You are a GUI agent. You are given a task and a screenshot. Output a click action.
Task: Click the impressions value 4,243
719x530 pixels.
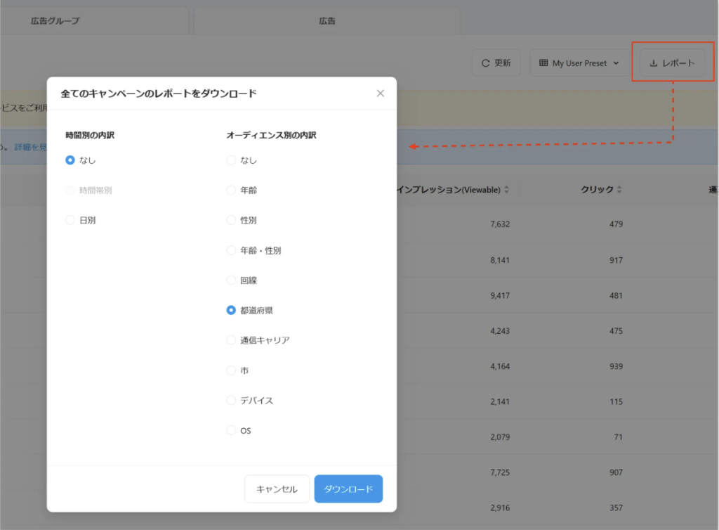(500, 331)
